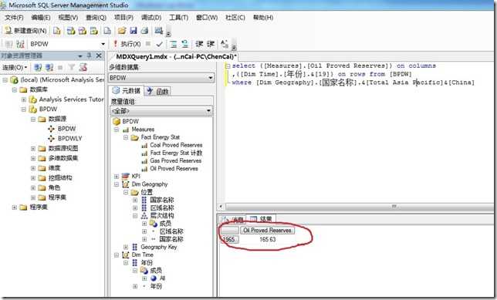Collapse the (local) Analysis Server node

click(x=5, y=80)
